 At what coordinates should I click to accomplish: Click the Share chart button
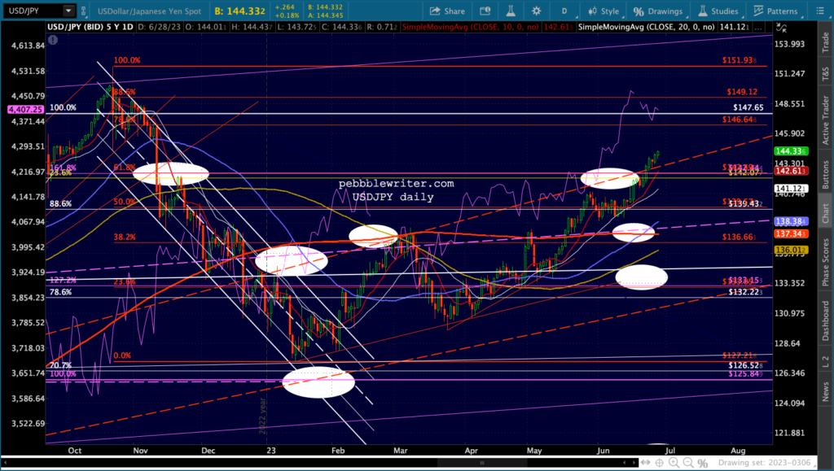pos(447,11)
